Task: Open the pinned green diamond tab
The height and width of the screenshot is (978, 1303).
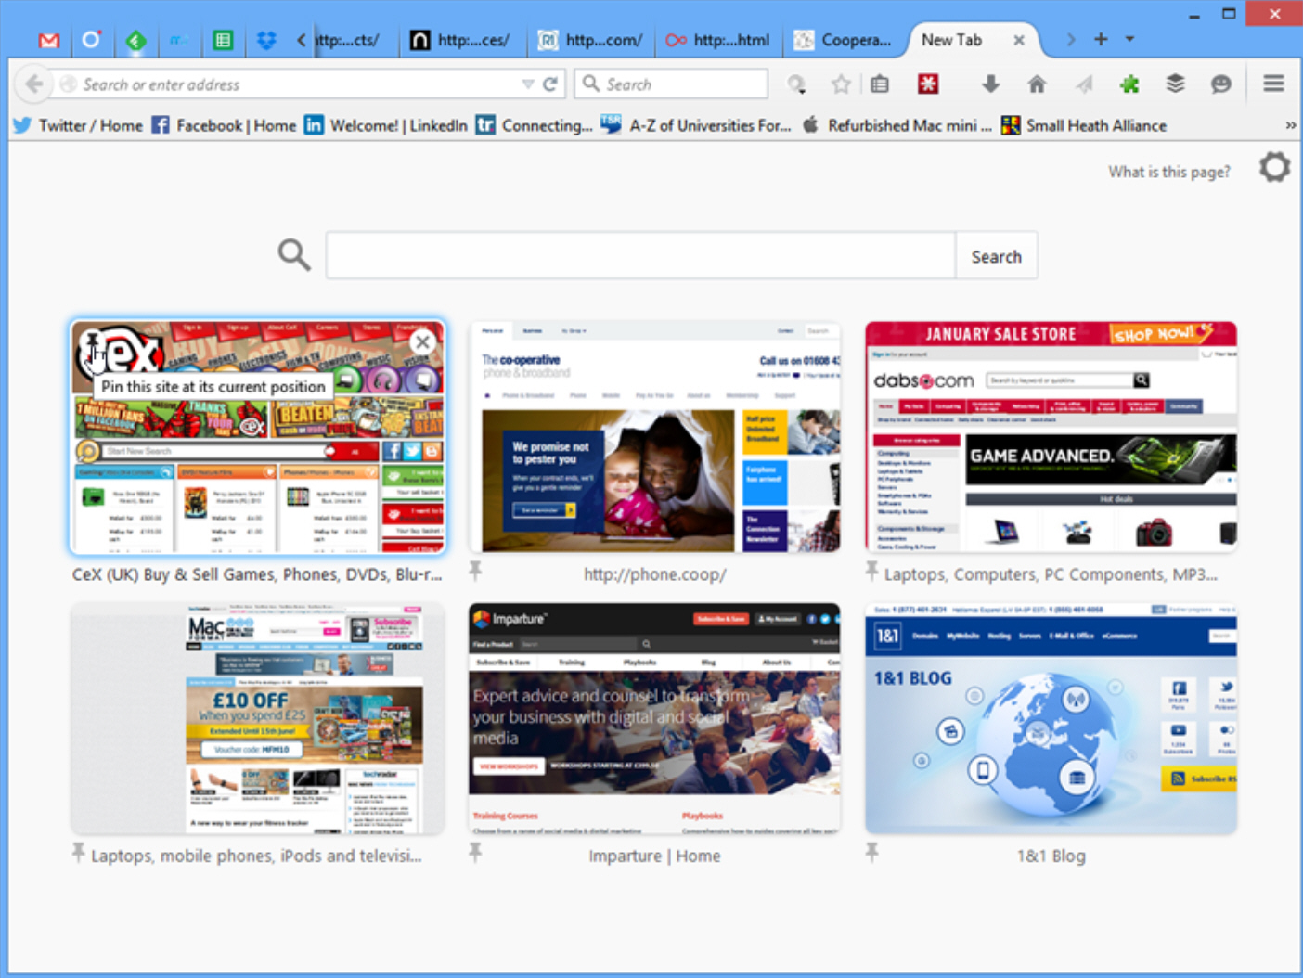Action: click(x=135, y=40)
